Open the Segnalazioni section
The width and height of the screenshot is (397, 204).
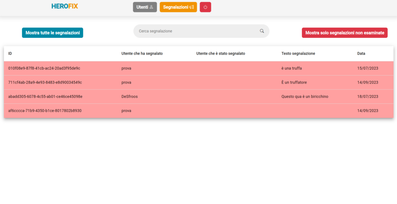coord(178,7)
